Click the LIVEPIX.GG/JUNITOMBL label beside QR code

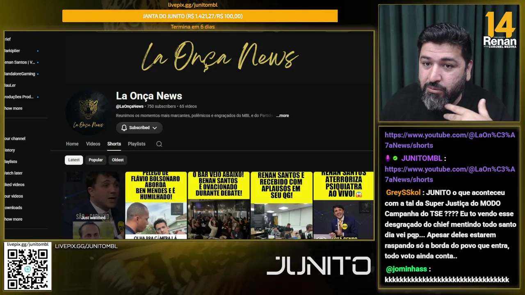(x=86, y=246)
